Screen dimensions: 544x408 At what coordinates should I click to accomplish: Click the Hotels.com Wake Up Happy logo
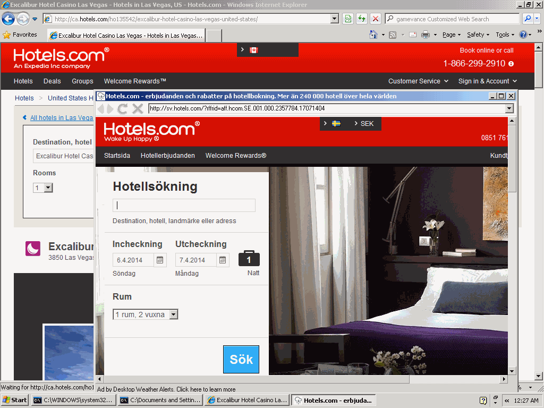[151, 132]
